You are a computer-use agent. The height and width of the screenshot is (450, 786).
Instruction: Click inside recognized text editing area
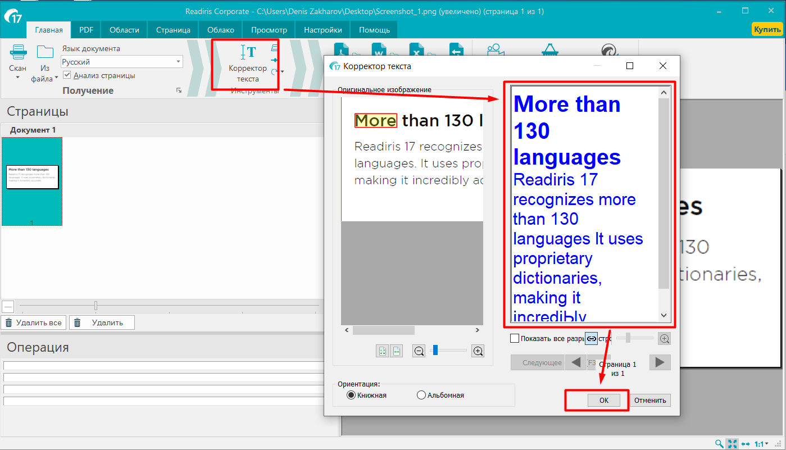pyautogui.click(x=584, y=204)
